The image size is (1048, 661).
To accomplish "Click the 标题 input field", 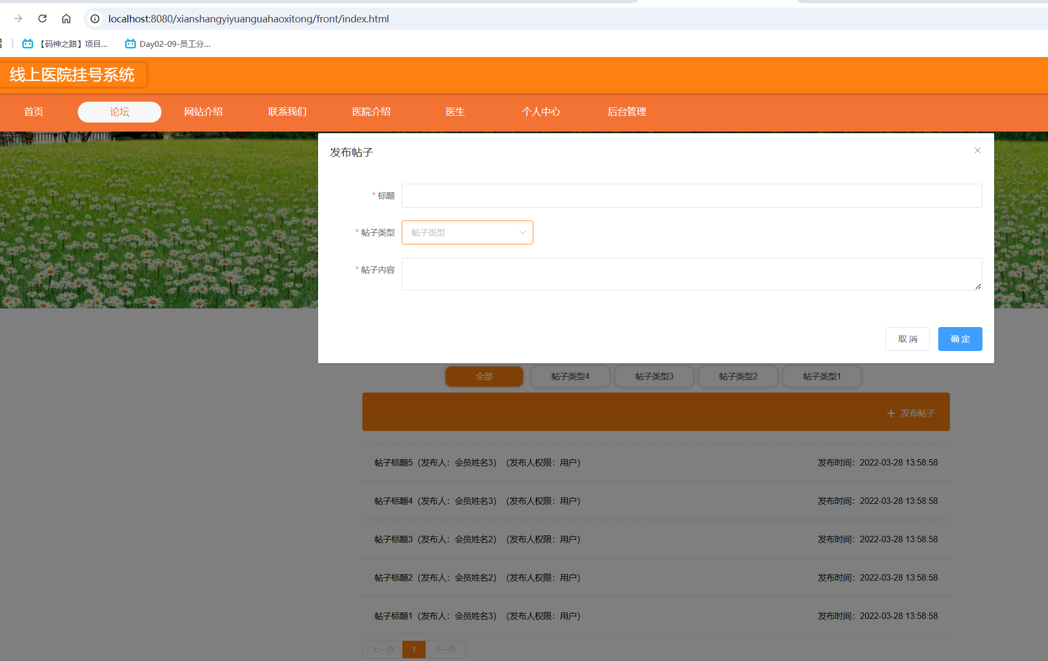I will (x=691, y=196).
